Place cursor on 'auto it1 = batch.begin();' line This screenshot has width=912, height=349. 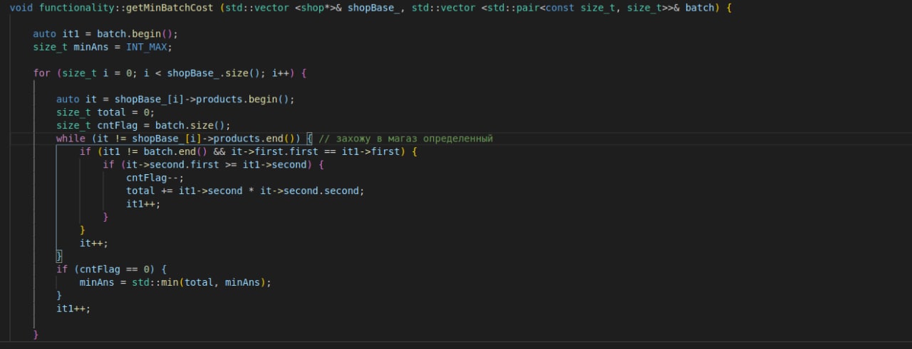click(105, 34)
